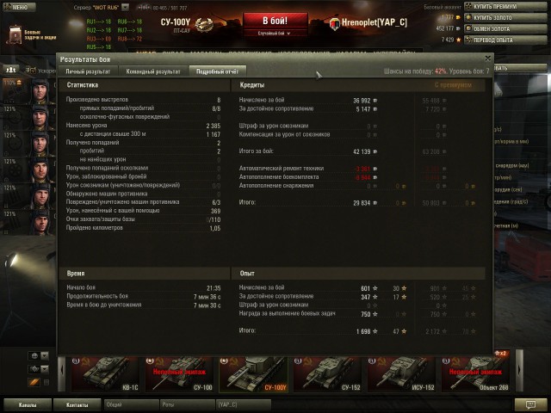Click the experience Итого value 1 698

[363, 331]
